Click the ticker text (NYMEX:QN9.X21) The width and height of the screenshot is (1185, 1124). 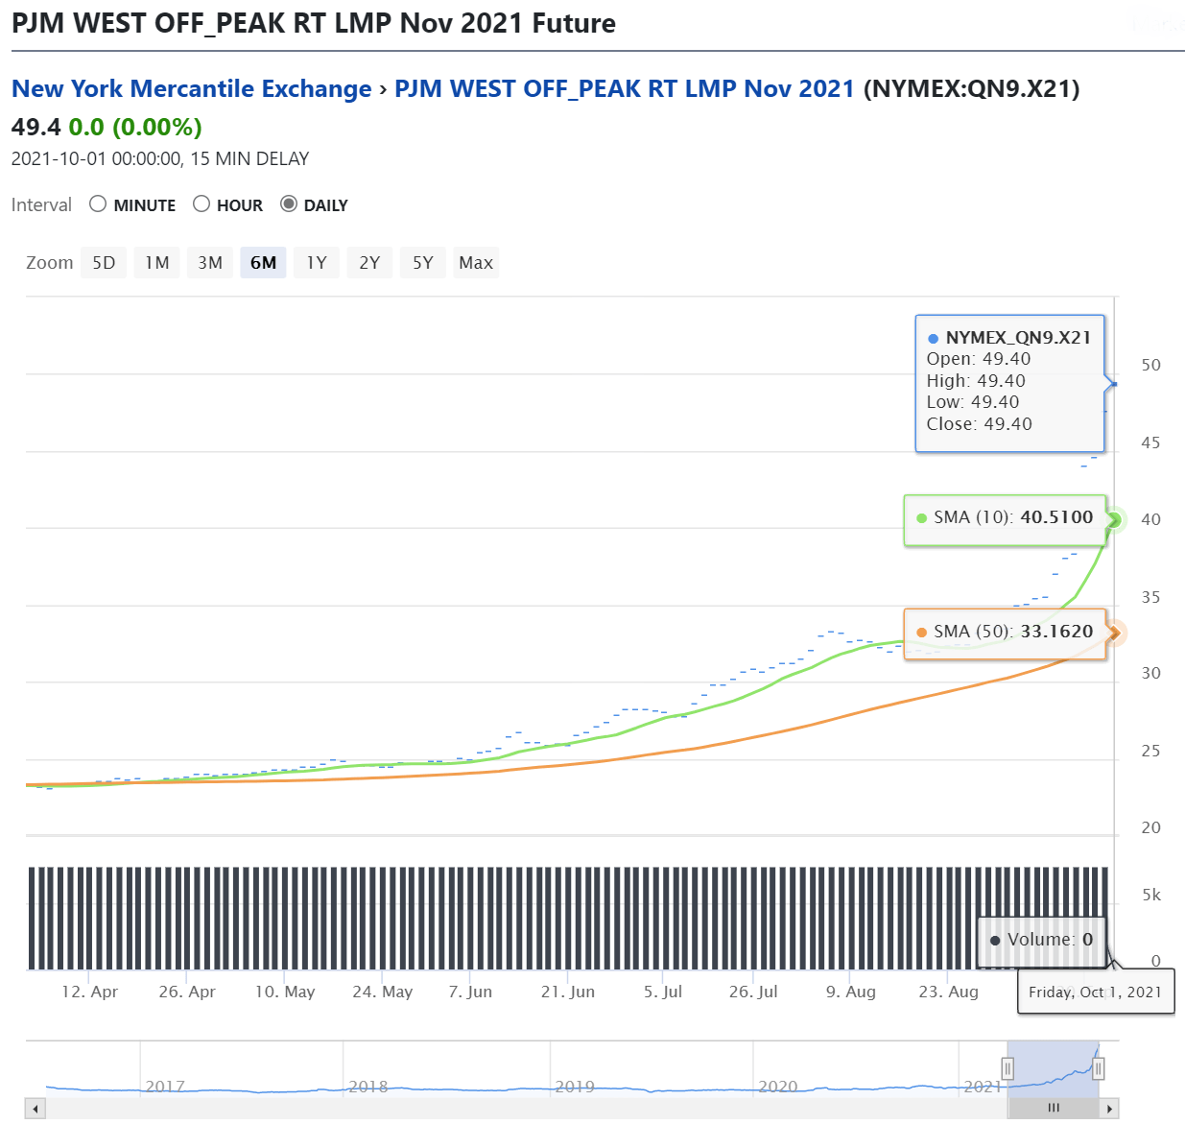[972, 89]
